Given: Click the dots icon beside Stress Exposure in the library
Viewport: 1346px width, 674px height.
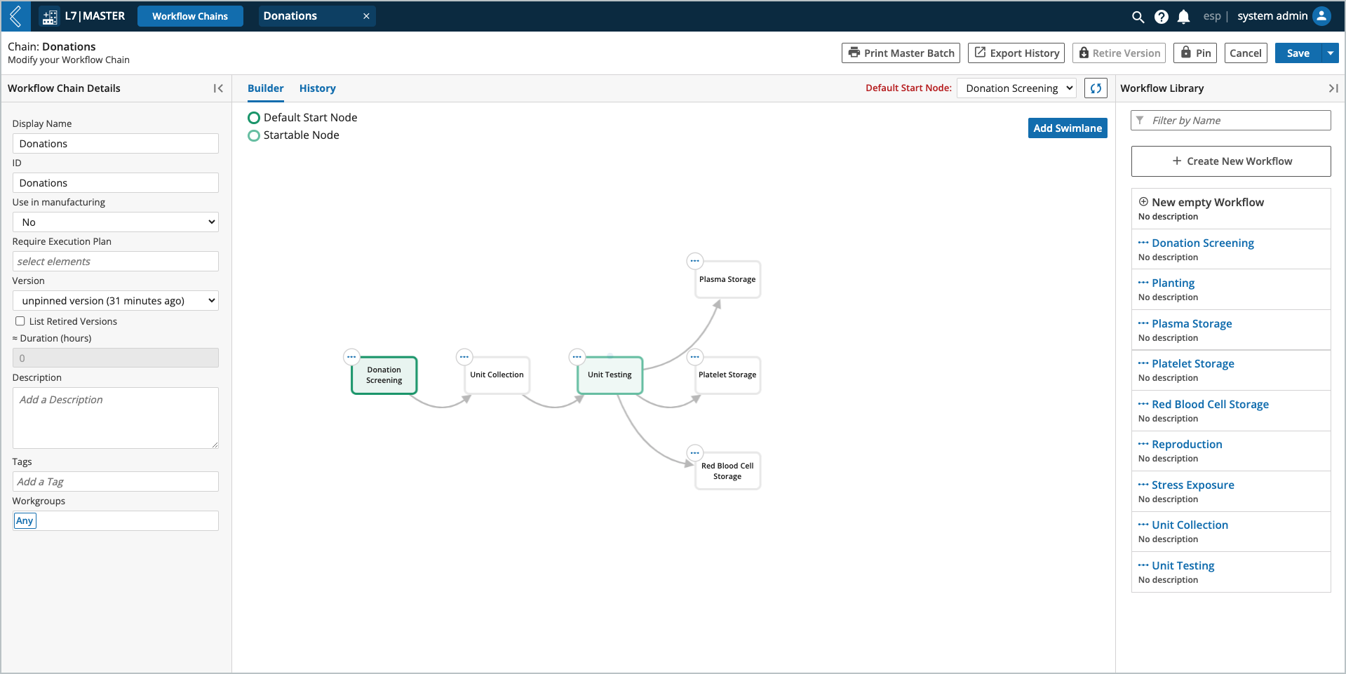Looking at the screenshot, I should [x=1143, y=485].
